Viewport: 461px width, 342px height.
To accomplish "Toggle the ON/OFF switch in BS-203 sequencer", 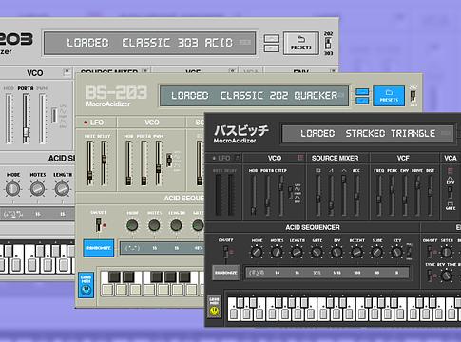I will click(99, 224).
